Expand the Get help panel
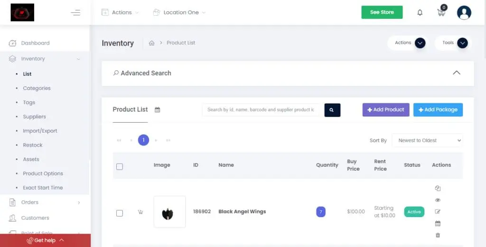Screen dimensions: 486x247 coord(45,240)
